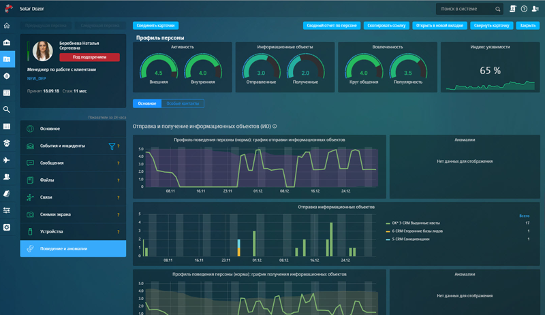Open the Файлы section

coord(73,180)
